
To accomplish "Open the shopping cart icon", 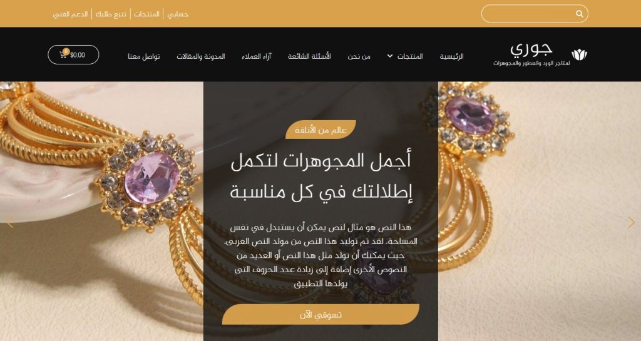I will 63,54.
